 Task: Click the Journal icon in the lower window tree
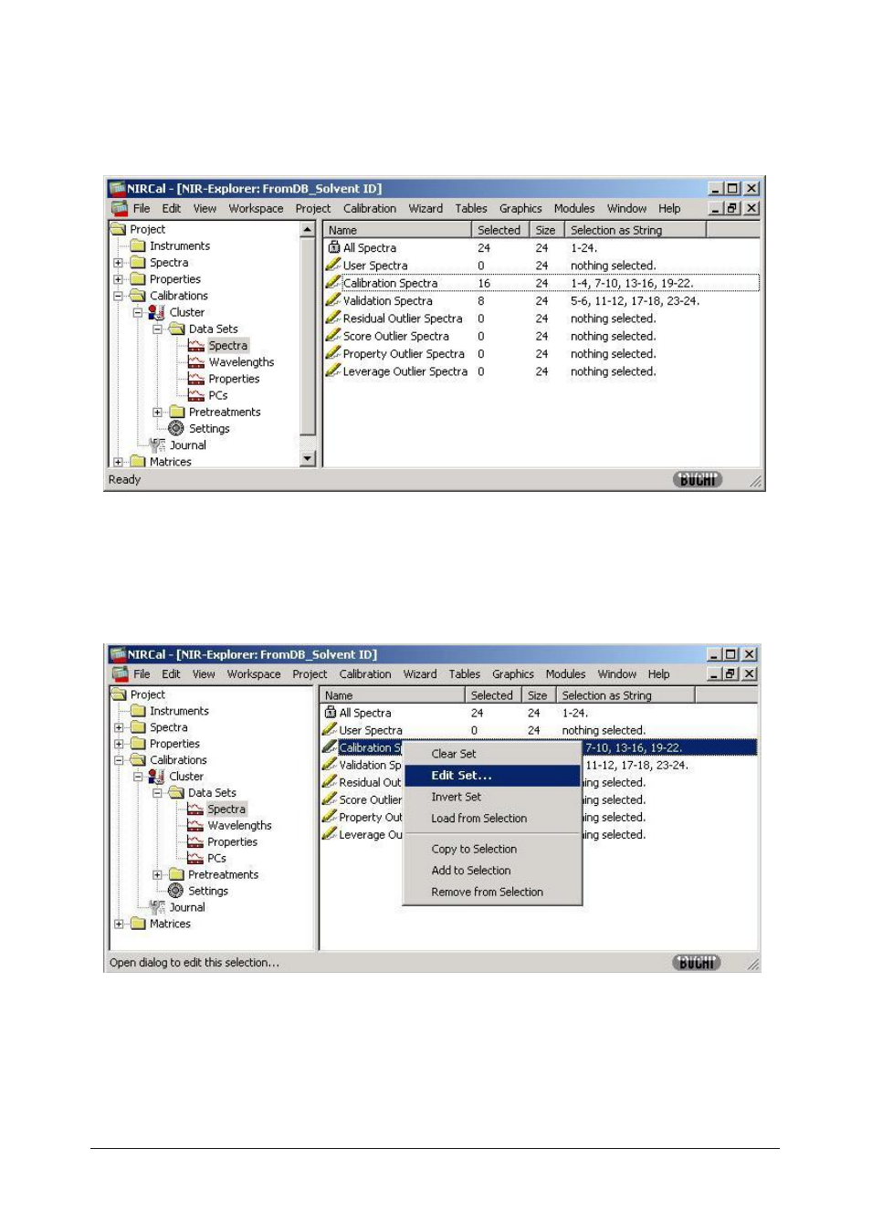click(157, 907)
